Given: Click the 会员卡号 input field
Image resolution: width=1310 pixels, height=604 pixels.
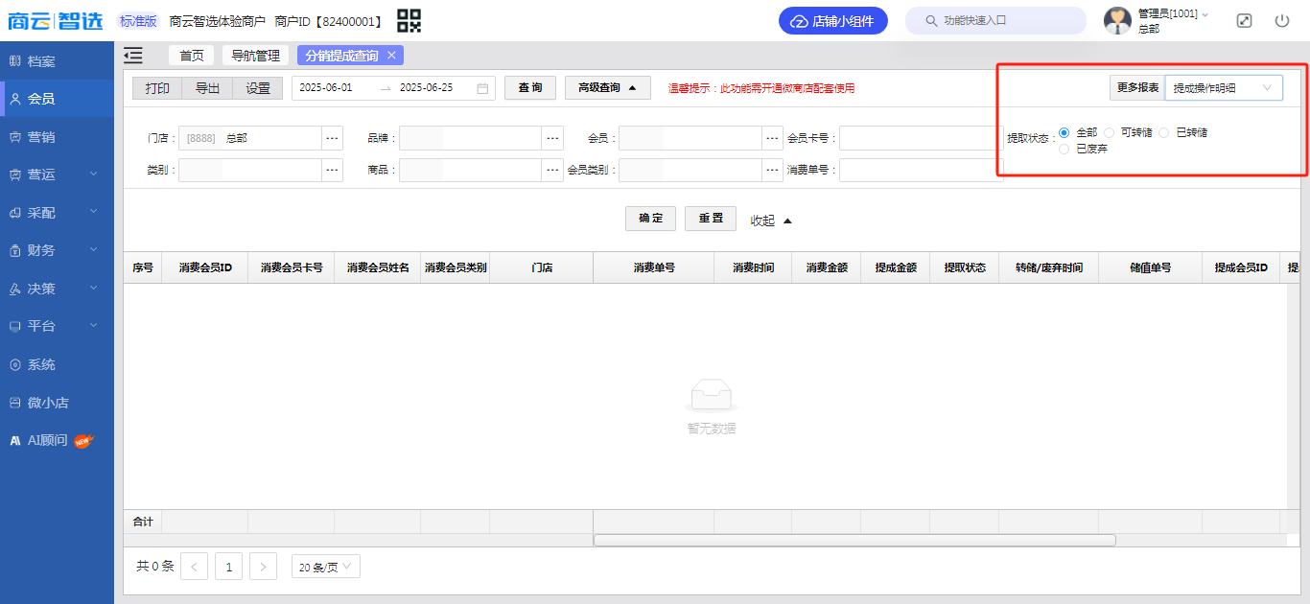Looking at the screenshot, I should pyautogui.click(x=921, y=138).
